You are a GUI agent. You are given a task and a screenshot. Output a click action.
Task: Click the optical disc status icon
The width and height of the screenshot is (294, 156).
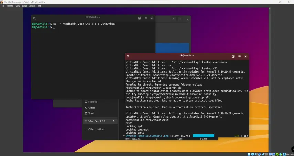[x=253, y=154]
